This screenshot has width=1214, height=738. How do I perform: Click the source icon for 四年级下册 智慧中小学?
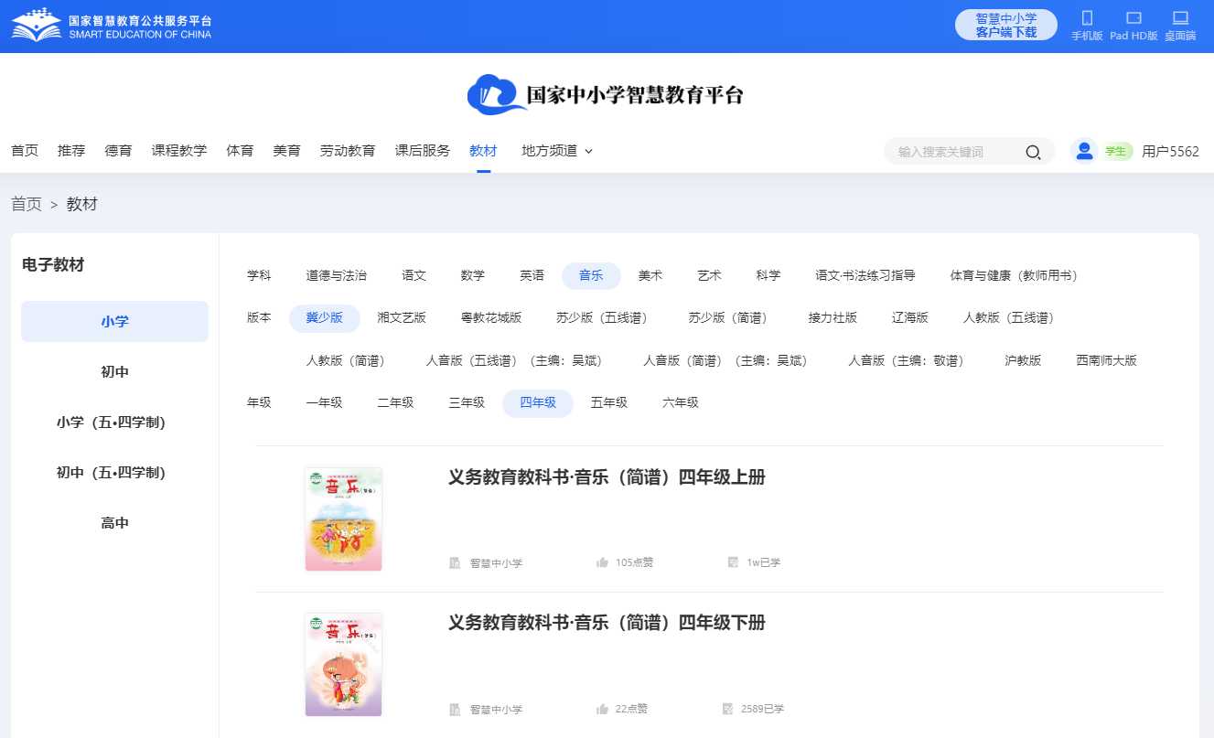455,709
